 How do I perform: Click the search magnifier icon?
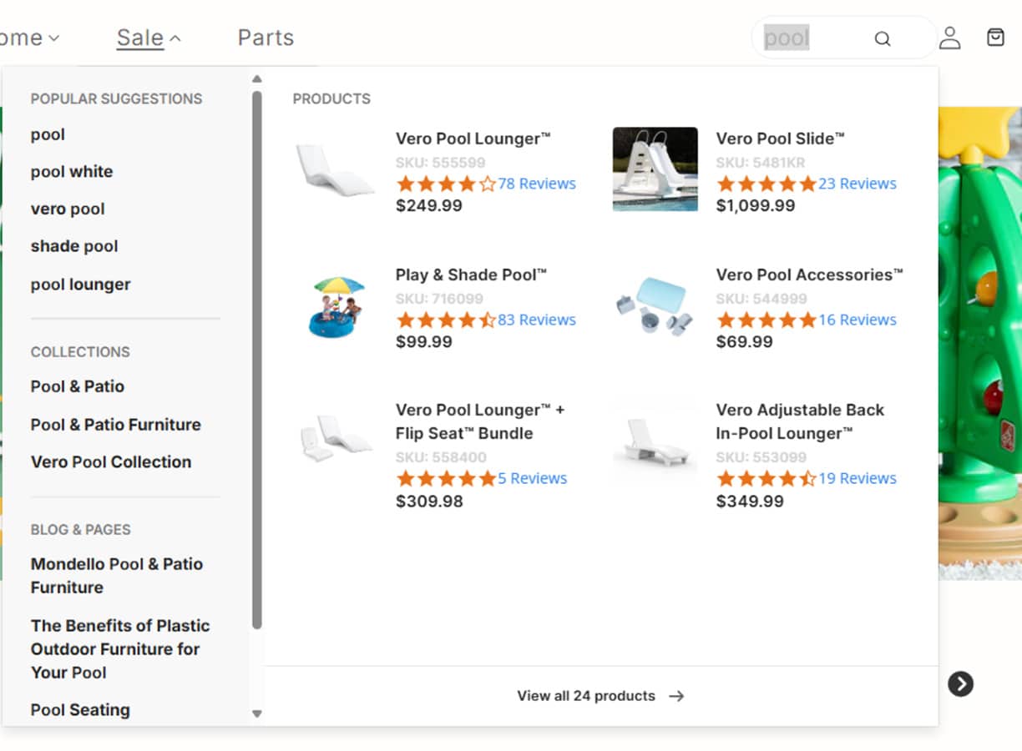point(883,38)
